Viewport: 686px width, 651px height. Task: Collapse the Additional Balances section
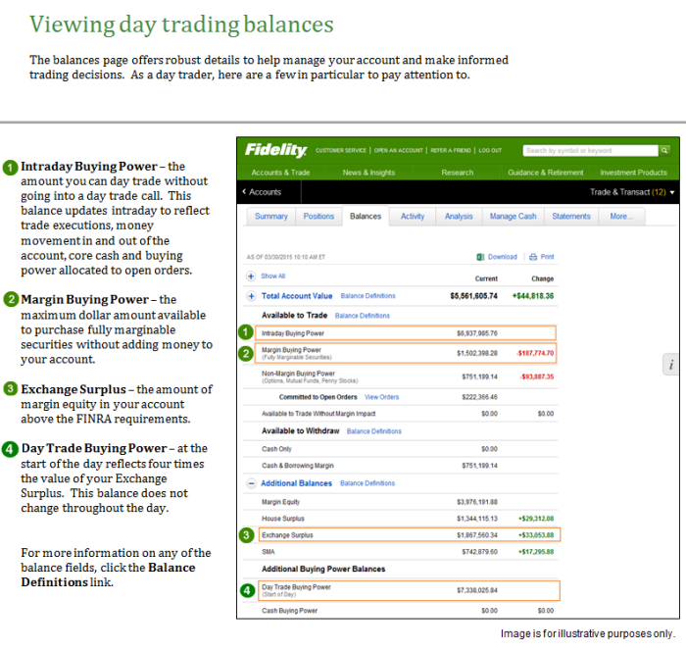coord(251,483)
